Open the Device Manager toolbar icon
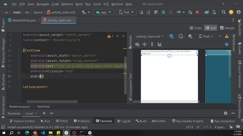 click(x=215, y=12)
